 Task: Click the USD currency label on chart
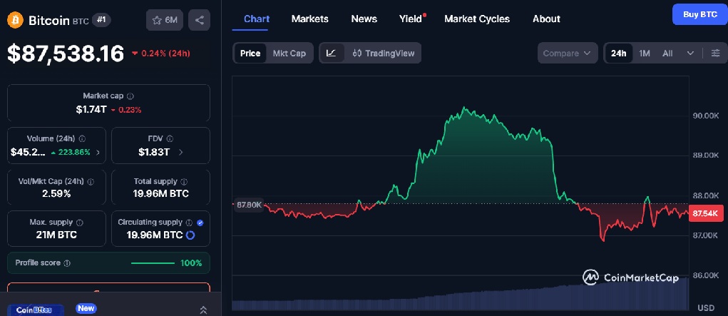click(706, 308)
